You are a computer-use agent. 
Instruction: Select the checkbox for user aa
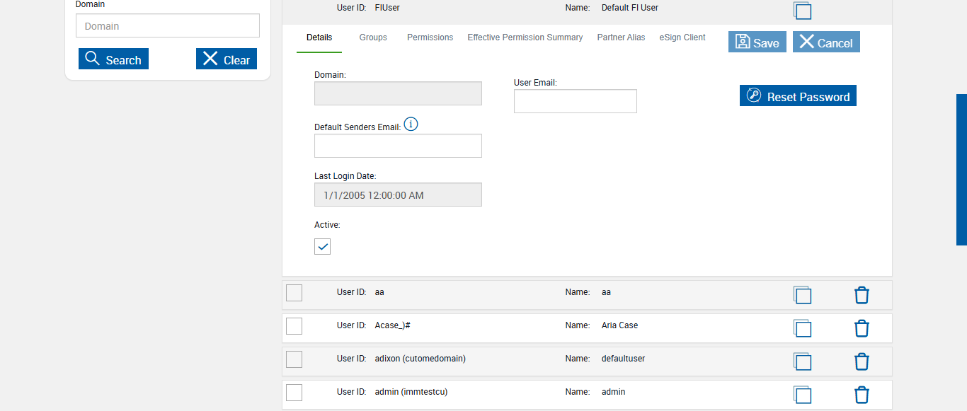coord(294,293)
